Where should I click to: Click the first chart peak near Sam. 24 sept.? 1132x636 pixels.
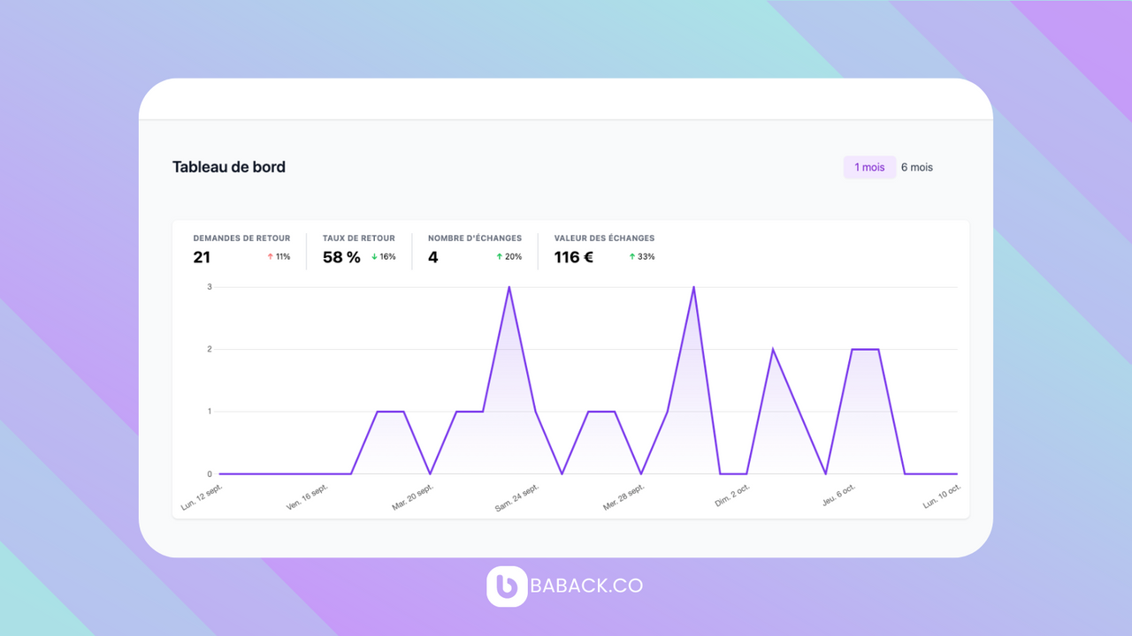[509, 287]
